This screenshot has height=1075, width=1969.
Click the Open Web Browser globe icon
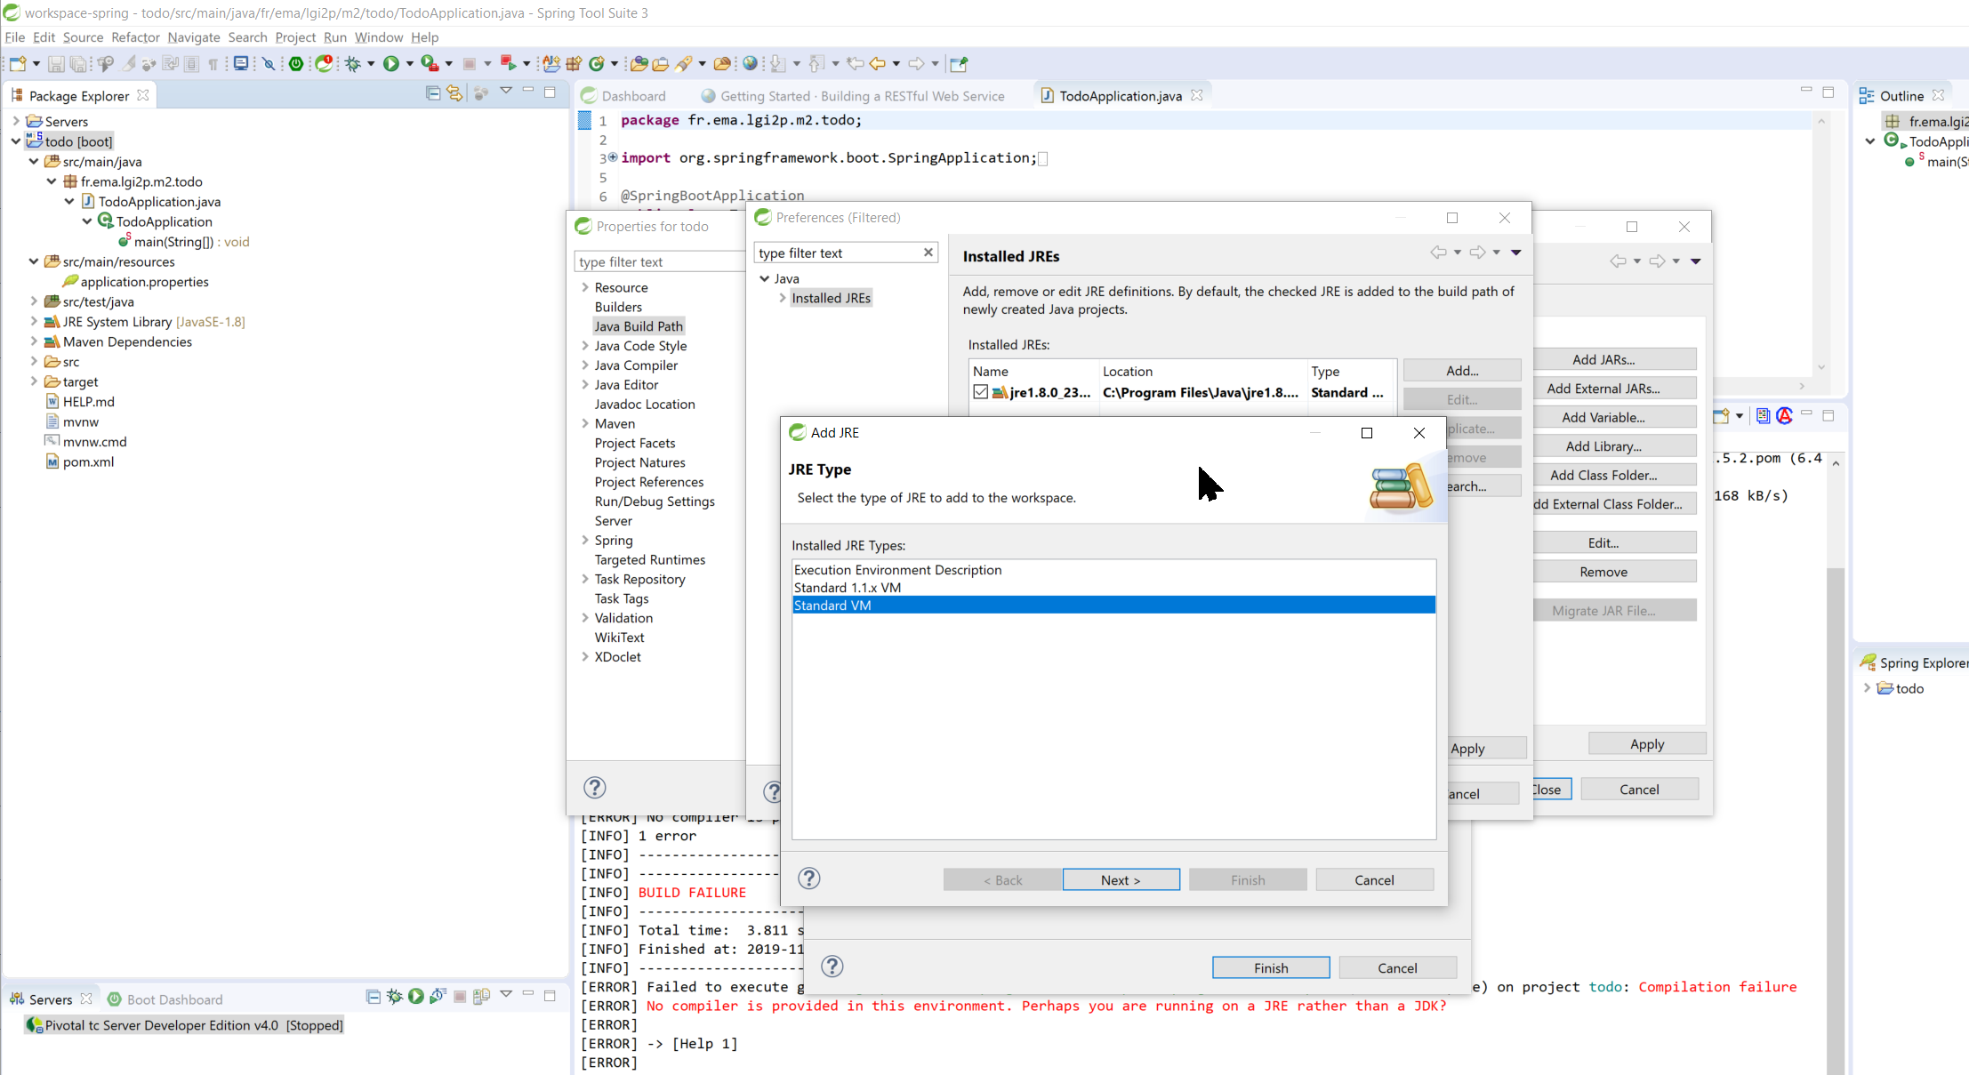click(x=751, y=64)
